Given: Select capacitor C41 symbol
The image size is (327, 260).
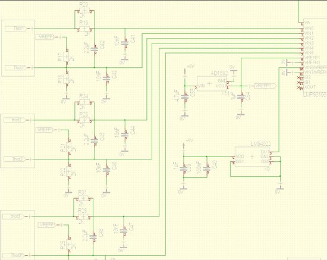Looking at the screenshot, I should tap(125, 43).
